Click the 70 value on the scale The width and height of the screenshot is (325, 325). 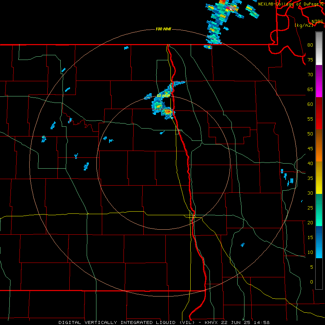310,75
